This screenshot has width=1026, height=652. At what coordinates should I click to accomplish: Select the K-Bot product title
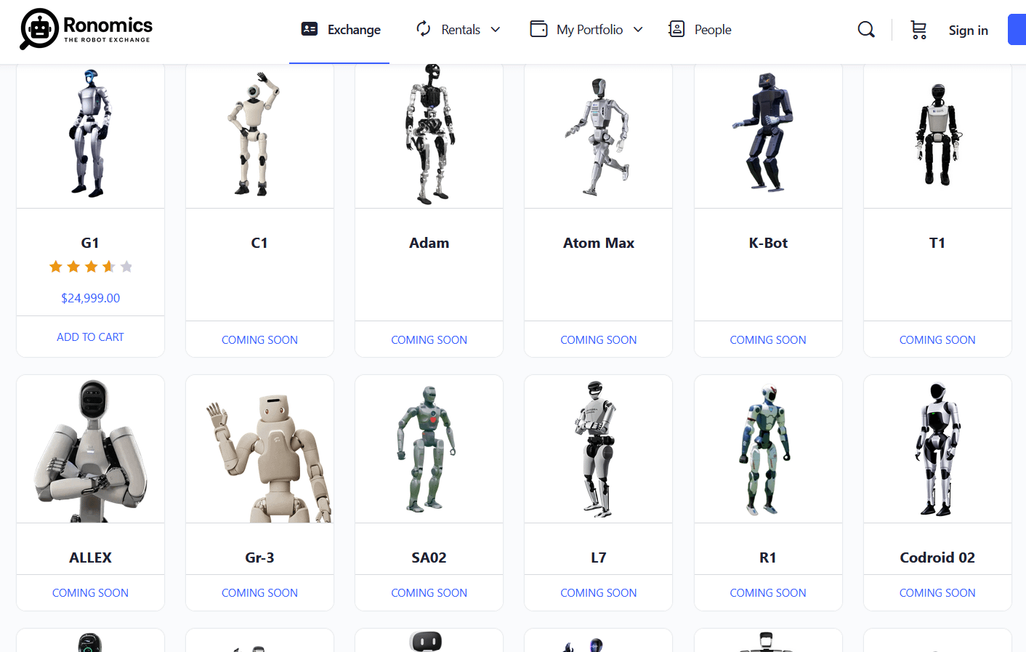(768, 243)
